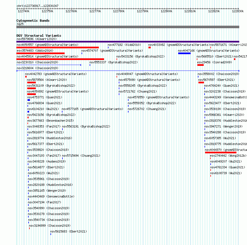The height and width of the screenshot is (245, 247).
Task: Open nsv3230310 (Chaisson2019) label
Action: click(x=37, y=62)
